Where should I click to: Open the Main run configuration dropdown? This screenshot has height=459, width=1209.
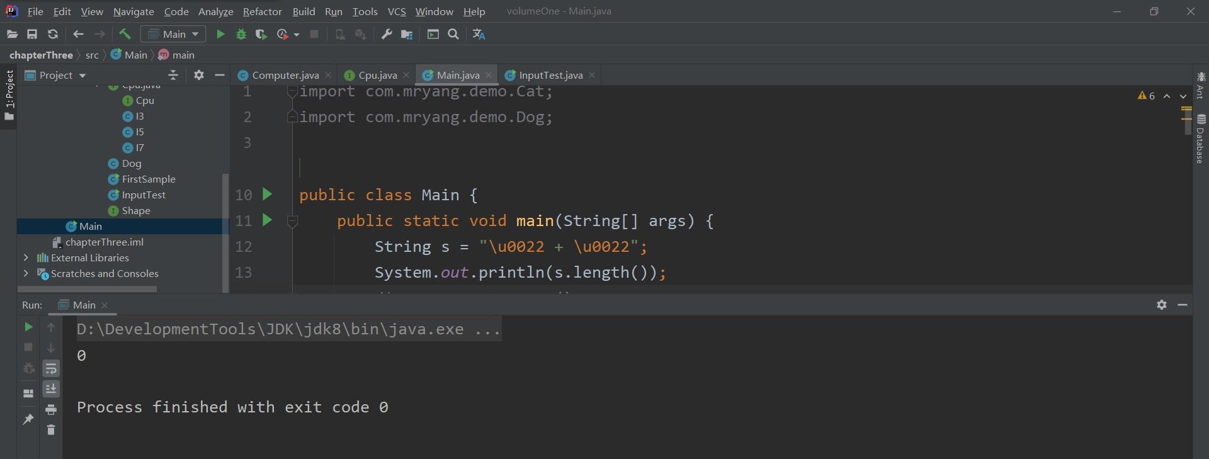click(173, 34)
